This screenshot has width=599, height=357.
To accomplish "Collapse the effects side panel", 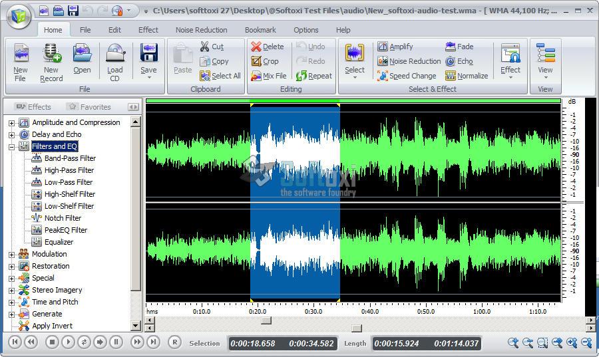I will 133,107.
